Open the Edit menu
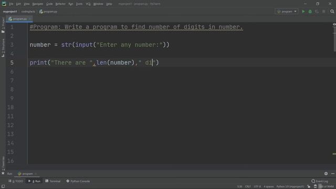The image size is (336, 189). [x=18, y=4]
